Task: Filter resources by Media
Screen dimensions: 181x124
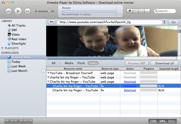Action: click(x=69, y=63)
